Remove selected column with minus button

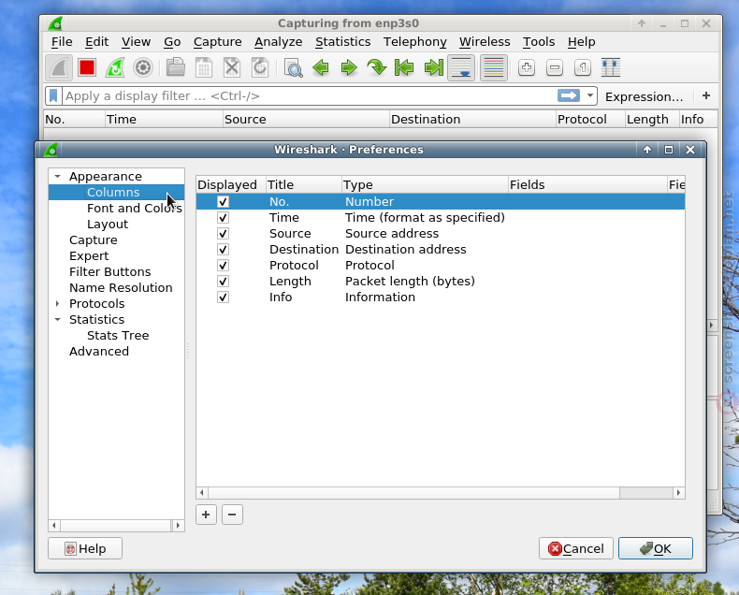click(x=232, y=515)
